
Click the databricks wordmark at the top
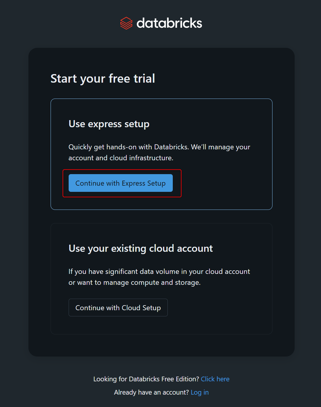(169, 23)
